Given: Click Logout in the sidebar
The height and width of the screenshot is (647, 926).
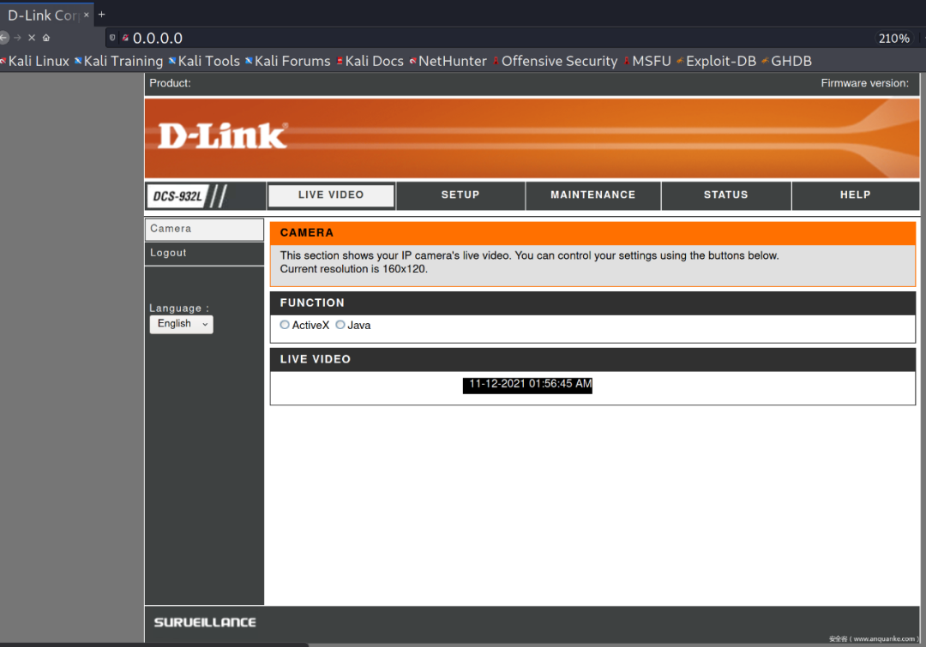Looking at the screenshot, I should tap(204, 254).
